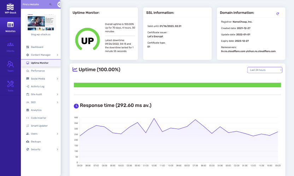Image resolution: width=294 pixels, height=176 pixels.
Task: Click the Created date 2021-12-27 value
Action: pos(243,28)
